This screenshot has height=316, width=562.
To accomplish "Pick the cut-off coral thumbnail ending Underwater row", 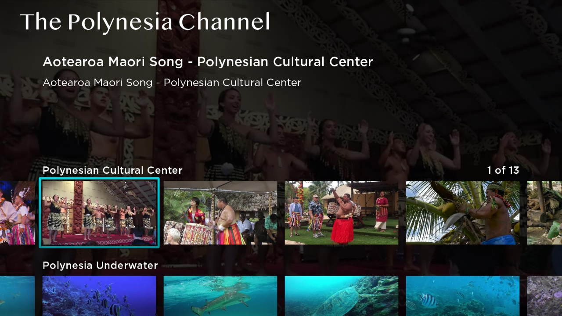I will [544, 296].
